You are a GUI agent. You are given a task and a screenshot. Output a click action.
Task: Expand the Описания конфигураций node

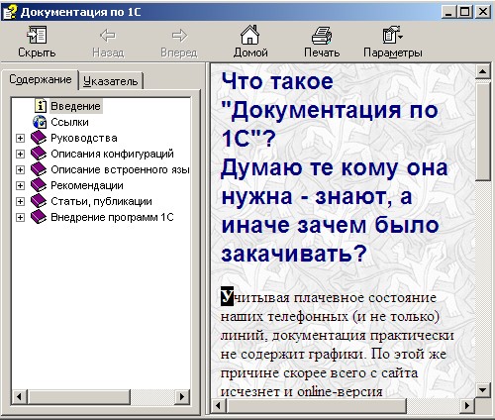point(20,154)
